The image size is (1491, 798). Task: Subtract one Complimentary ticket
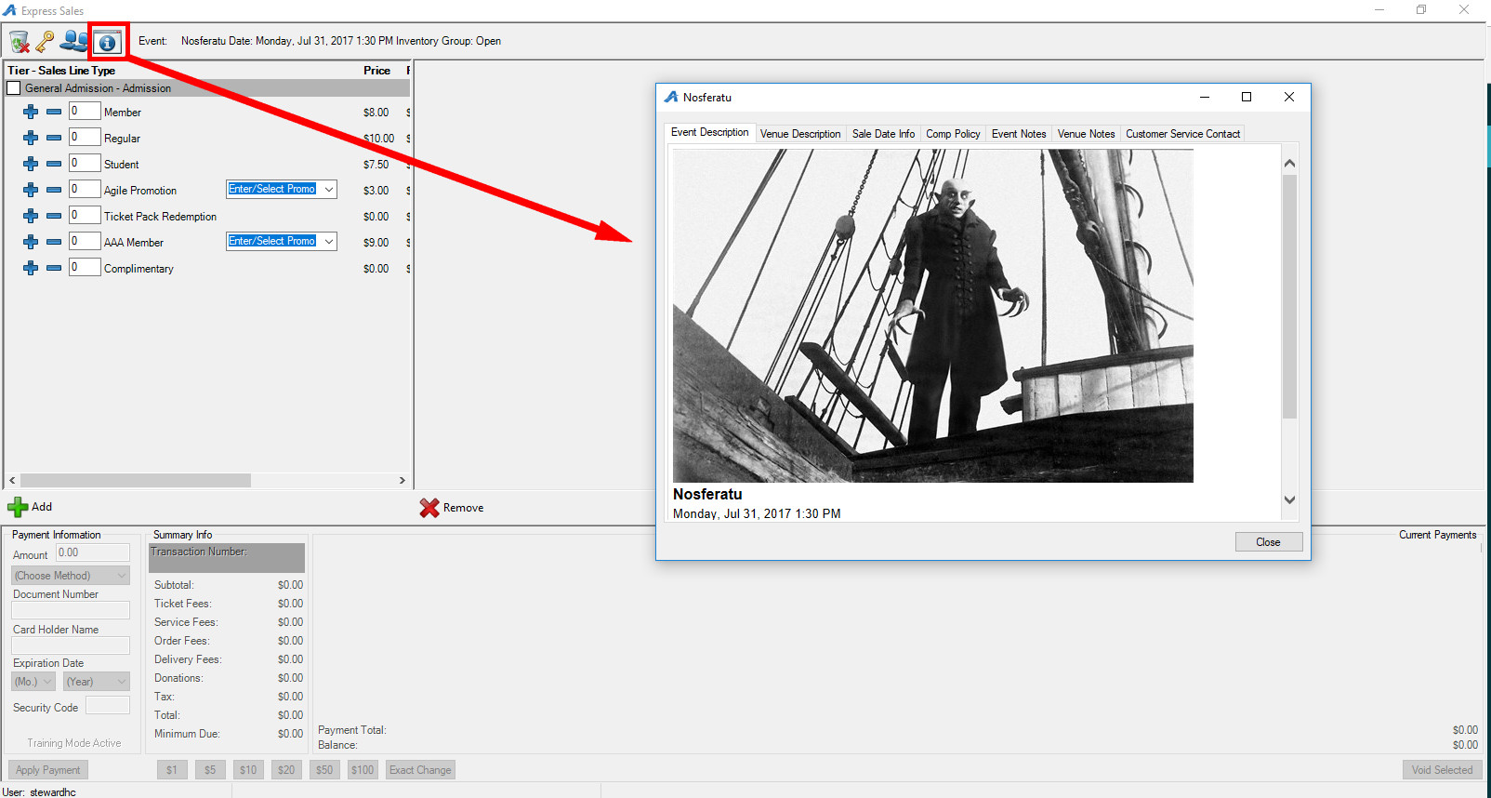coord(54,268)
